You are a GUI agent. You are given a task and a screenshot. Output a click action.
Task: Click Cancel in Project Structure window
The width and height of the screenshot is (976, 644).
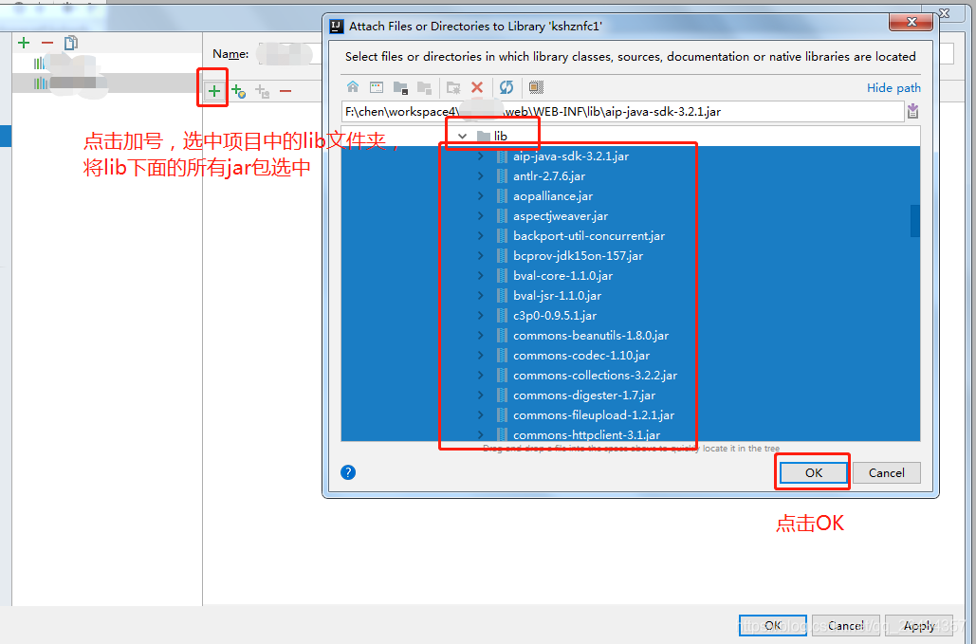pos(845,625)
